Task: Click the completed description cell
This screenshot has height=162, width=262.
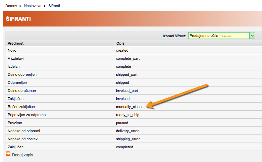Action: pyautogui.click(x=124, y=147)
